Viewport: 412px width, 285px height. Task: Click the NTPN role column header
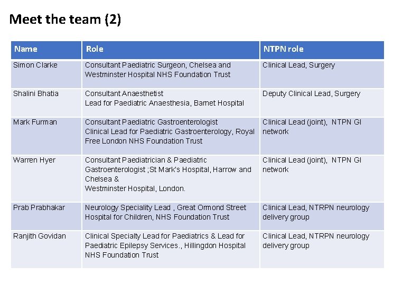(322, 50)
